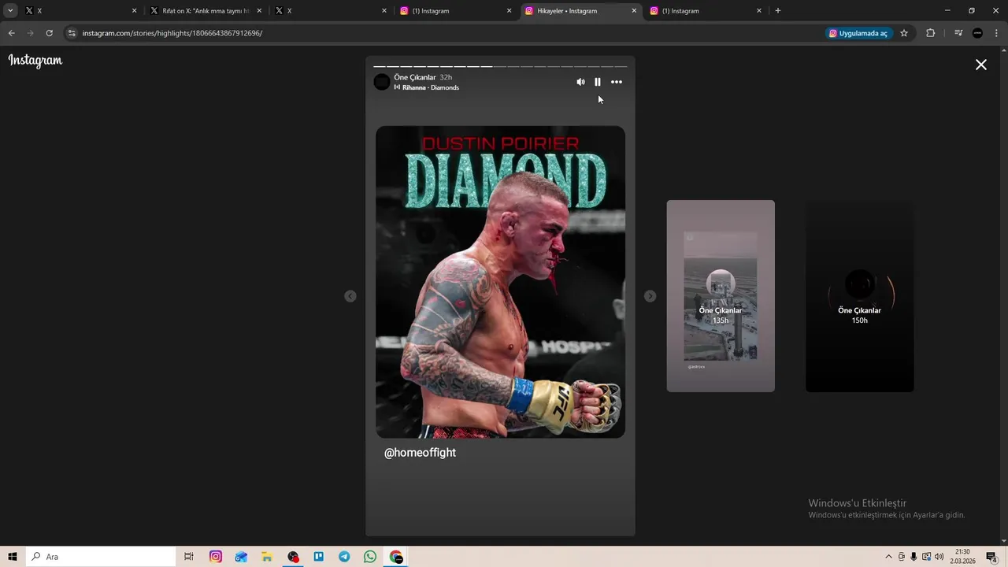Screen dimensions: 1008x567
Task: Open the Rihanna · Diamonds music label
Action: (x=426, y=87)
